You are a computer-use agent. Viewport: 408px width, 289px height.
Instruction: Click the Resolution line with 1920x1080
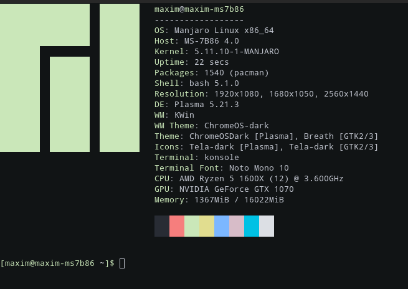(261, 94)
